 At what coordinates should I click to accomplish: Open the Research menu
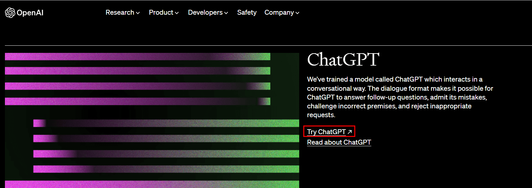click(x=123, y=12)
